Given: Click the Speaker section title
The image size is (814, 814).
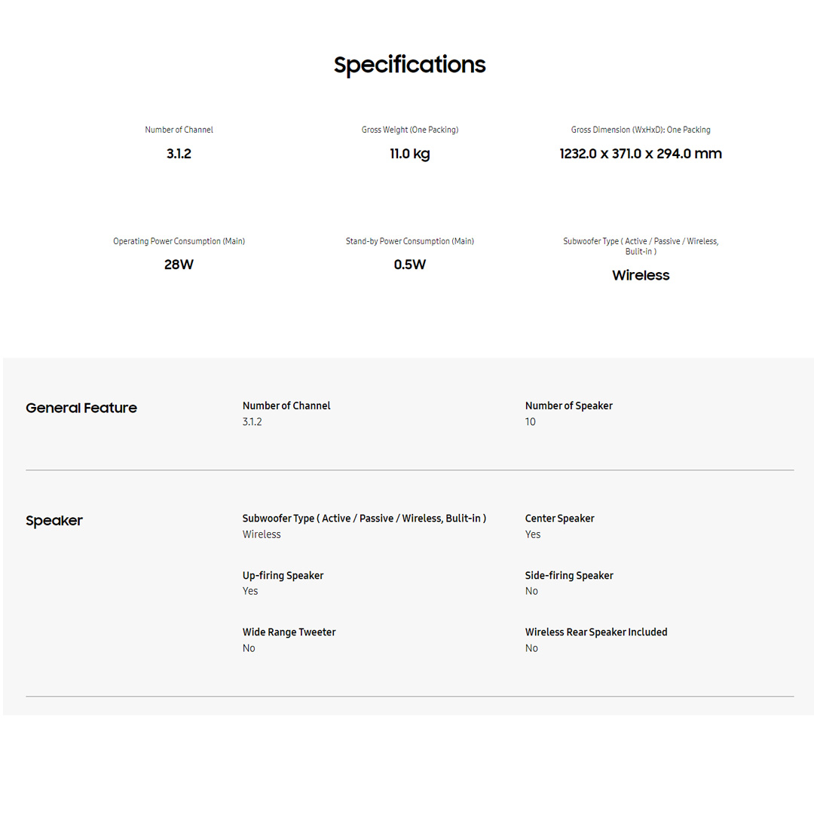Looking at the screenshot, I should tap(54, 521).
